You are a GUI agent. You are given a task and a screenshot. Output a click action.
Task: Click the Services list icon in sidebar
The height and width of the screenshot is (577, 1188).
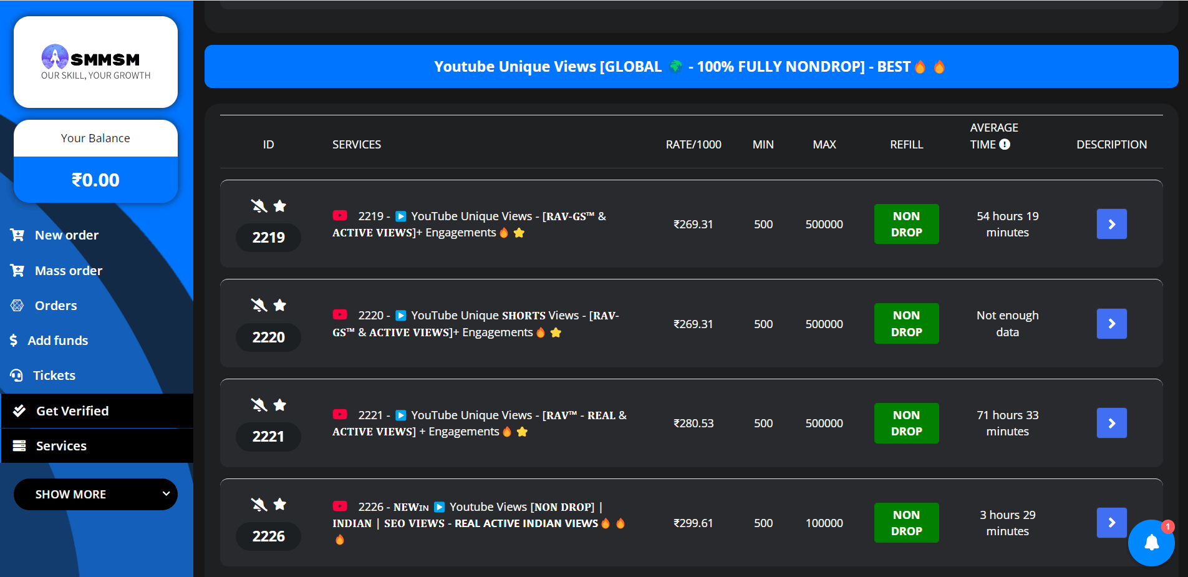click(x=19, y=446)
